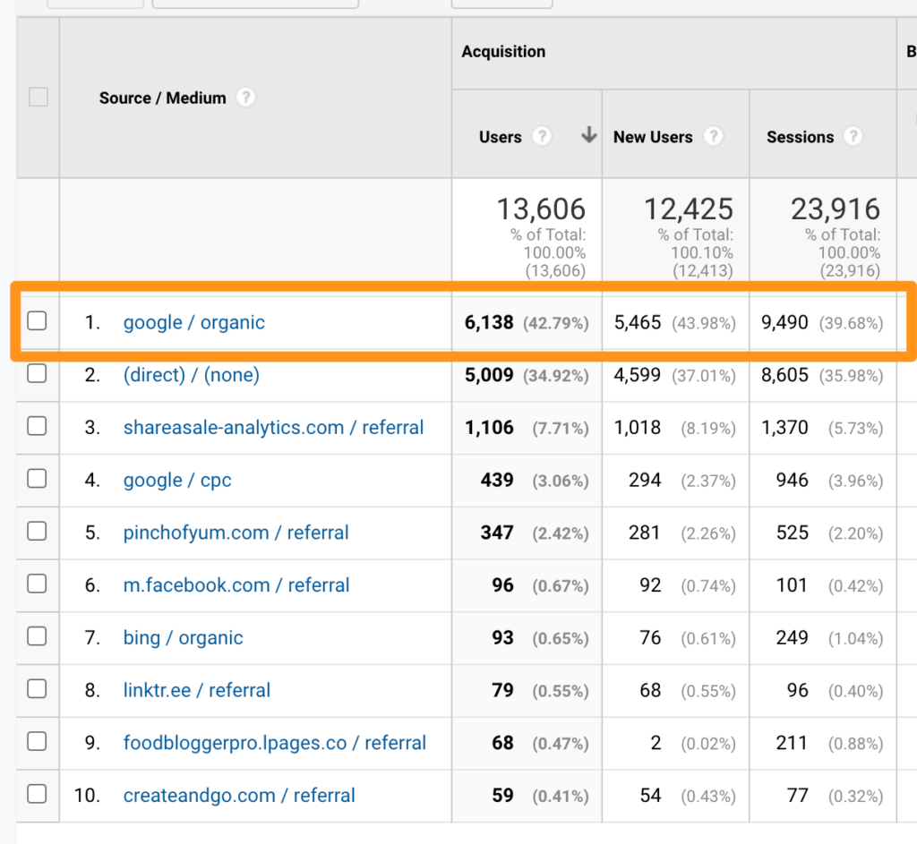Select shareasale sessions value 1,370
This screenshot has width=917, height=844.
click(784, 428)
